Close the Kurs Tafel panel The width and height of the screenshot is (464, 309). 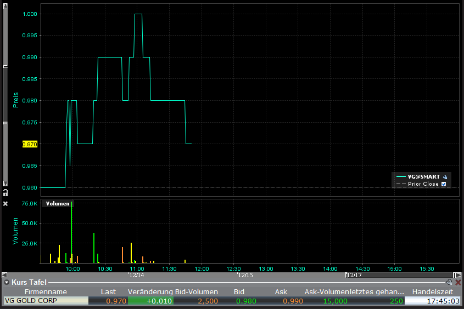[458, 282]
